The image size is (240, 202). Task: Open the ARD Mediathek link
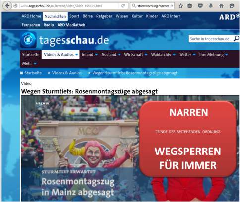pyautogui.click(x=71, y=25)
